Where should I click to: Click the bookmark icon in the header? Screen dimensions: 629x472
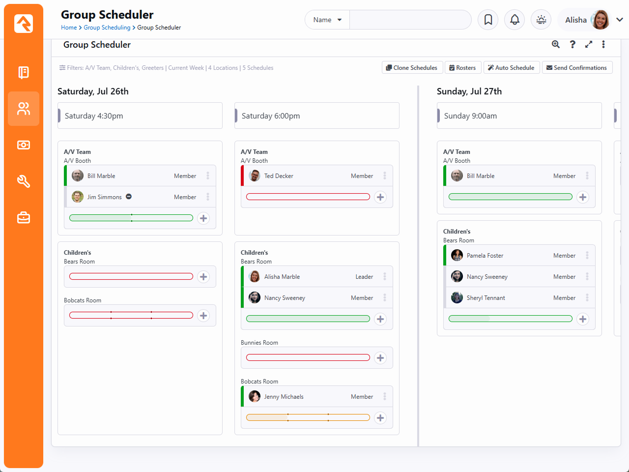click(488, 20)
